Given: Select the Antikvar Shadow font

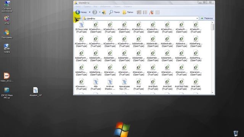Looking at the screenshot, I should 110,84.
